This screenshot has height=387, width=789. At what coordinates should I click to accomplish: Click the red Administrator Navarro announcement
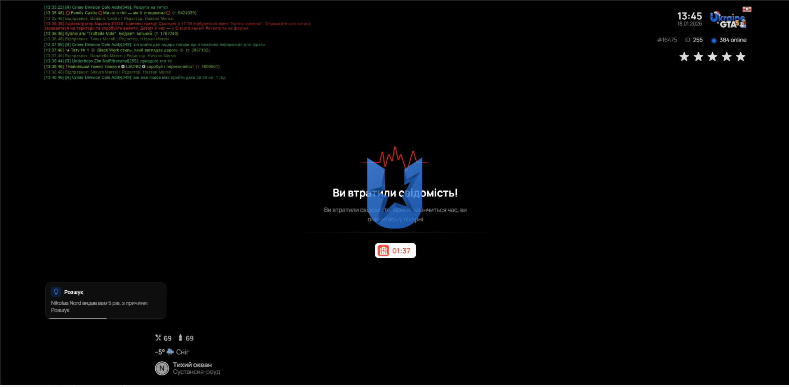click(178, 26)
